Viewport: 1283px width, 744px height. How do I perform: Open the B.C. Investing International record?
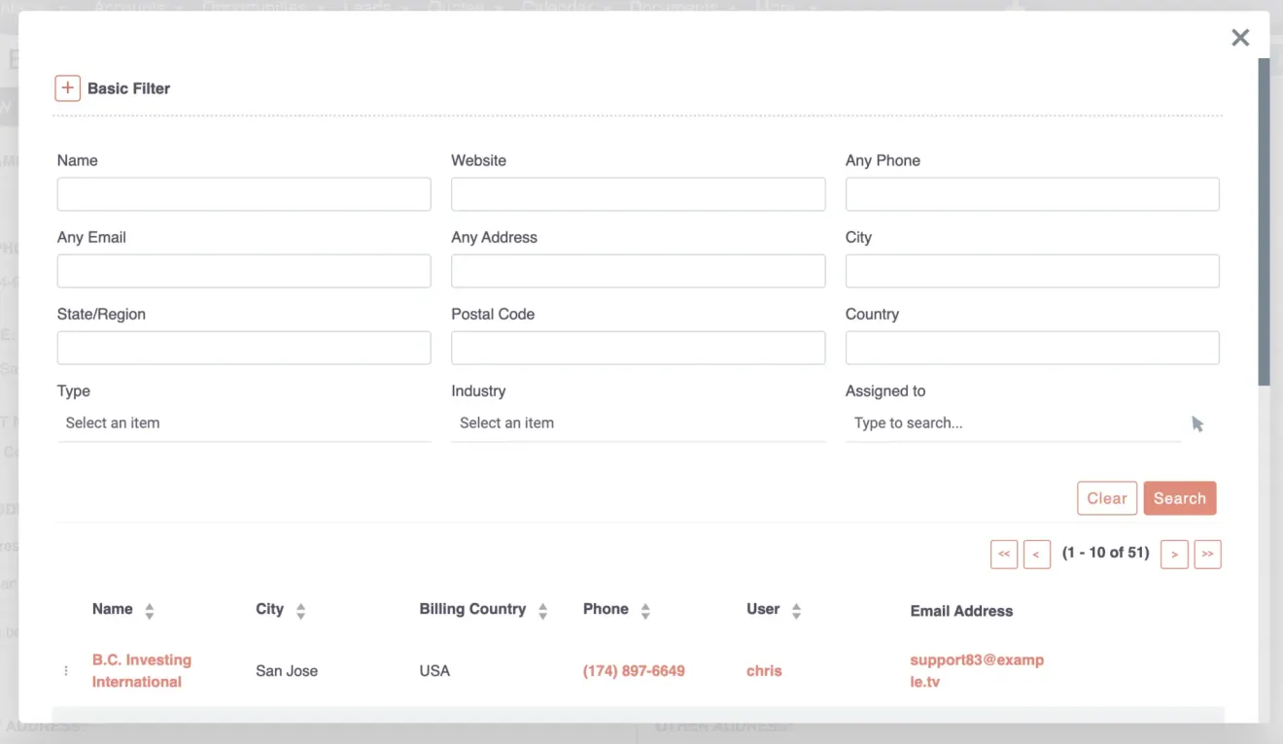tap(141, 670)
